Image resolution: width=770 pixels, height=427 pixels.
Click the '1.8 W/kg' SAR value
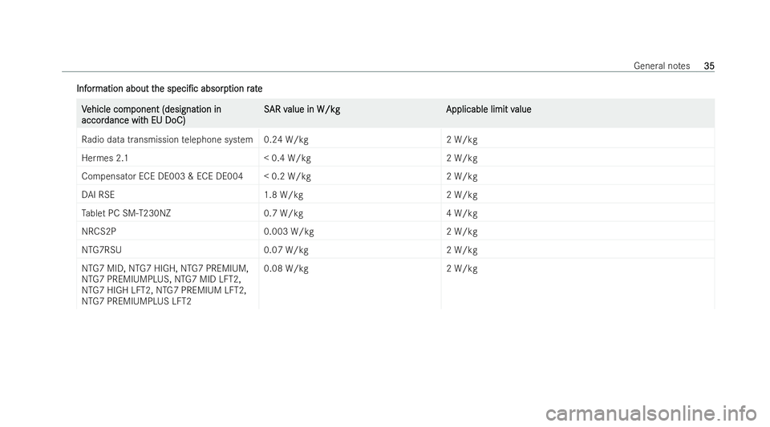[x=283, y=195]
